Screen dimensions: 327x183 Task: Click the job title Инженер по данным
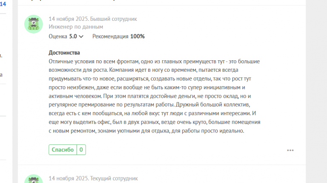(76, 27)
